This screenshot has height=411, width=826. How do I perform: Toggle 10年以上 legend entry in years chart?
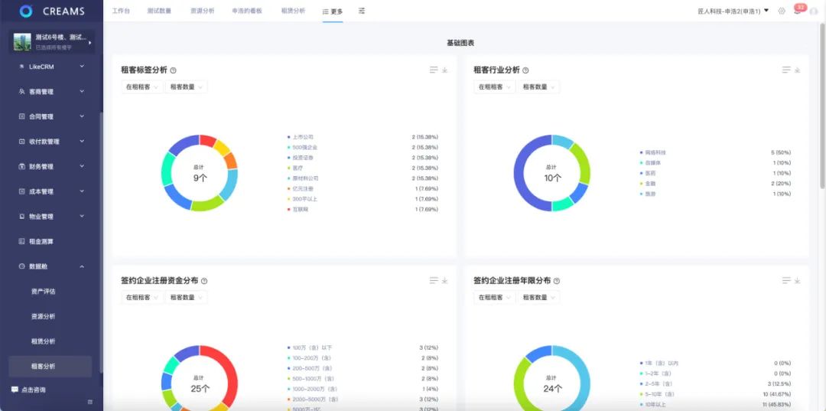point(655,404)
